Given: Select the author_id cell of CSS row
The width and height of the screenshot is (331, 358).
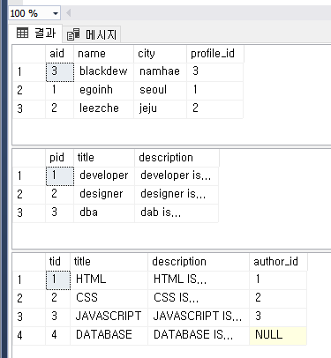Looking at the screenshot, I should tap(278, 298).
